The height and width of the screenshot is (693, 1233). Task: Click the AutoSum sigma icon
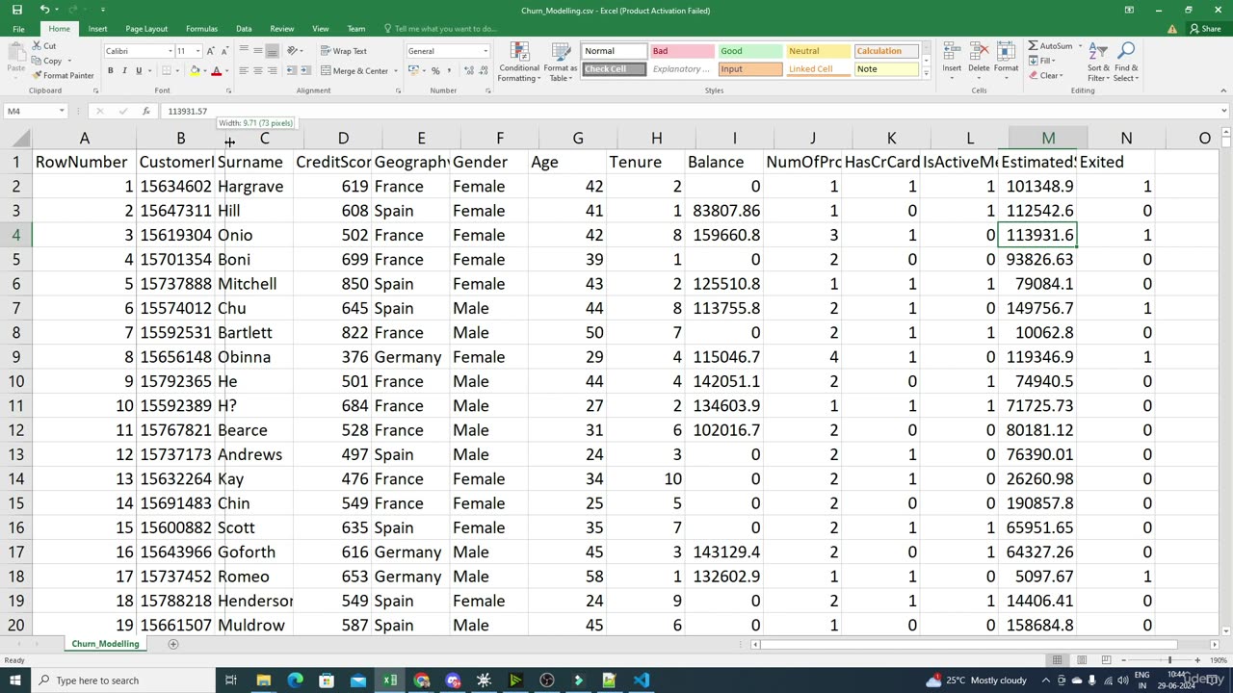tap(1033, 45)
